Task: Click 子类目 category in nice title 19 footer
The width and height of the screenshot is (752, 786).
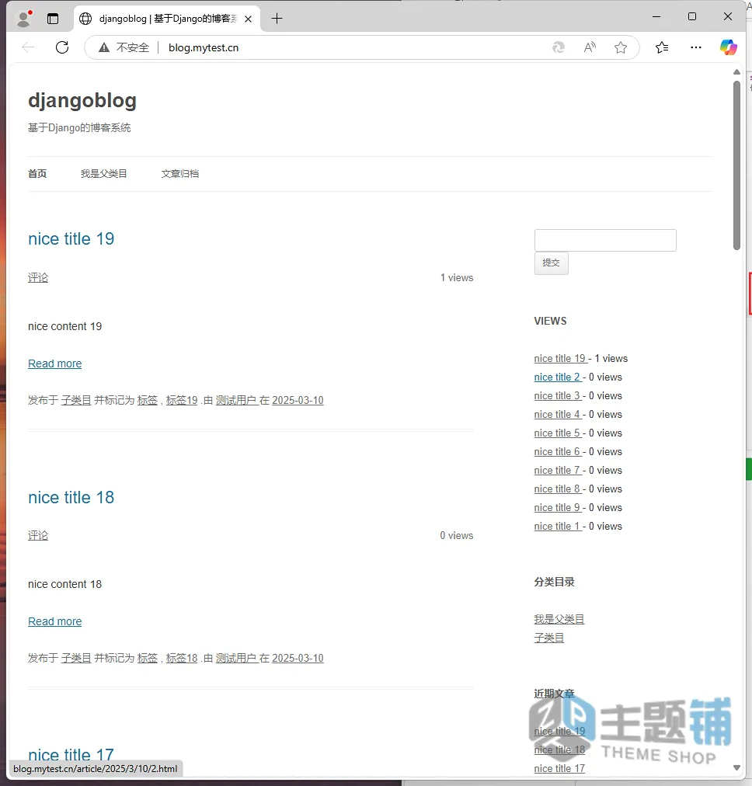Action: 76,400
